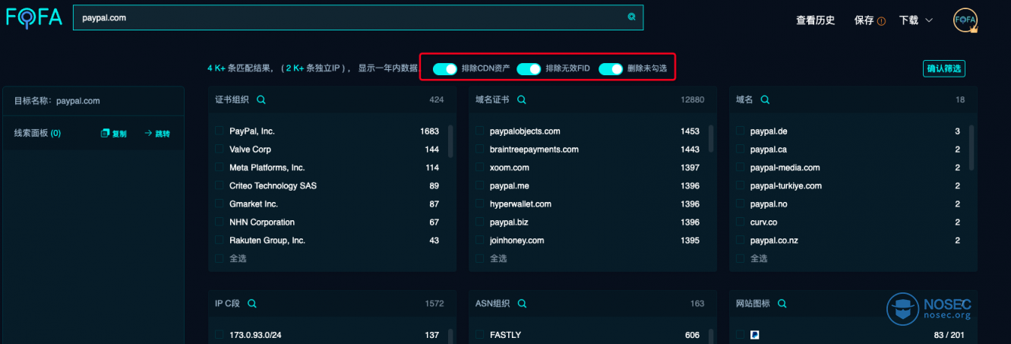This screenshot has width=1011, height=344.
Task: Check the braintreepayments.com checkbox
Action: (480, 150)
